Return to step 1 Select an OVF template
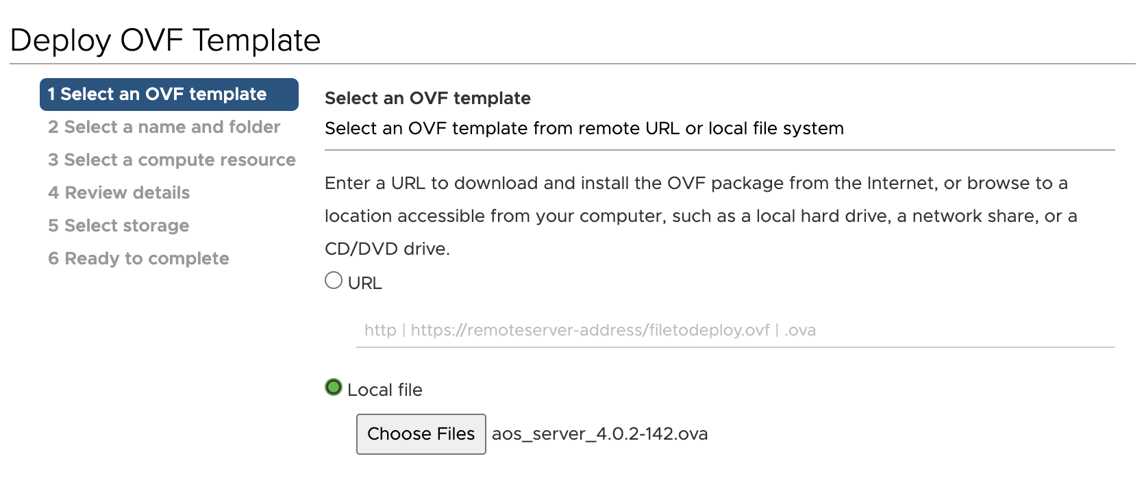 tap(156, 94)
